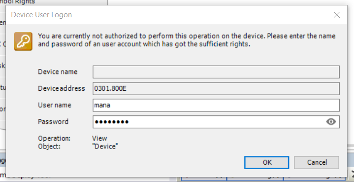Cancel the device logon
Image resolution: width=354 pixels, height=182 pixels.
317,162
